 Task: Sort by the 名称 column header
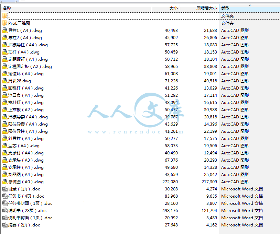(x=76, y=8)
